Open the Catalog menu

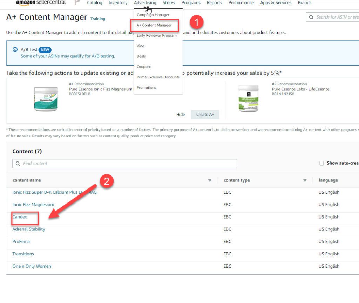click(95, 3)
